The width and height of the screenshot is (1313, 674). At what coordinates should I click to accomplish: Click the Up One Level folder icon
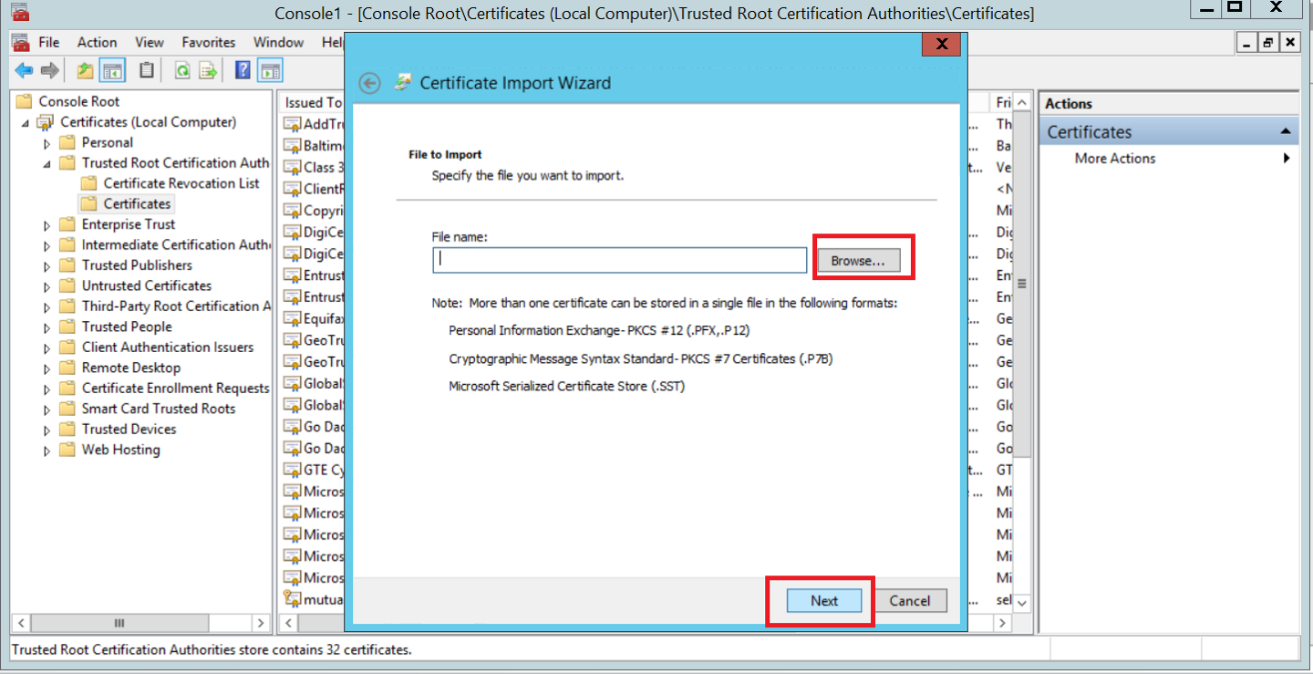85,71
